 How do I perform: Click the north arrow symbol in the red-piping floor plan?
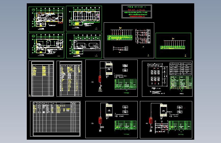pyautogui.click(x=33, y=10)
